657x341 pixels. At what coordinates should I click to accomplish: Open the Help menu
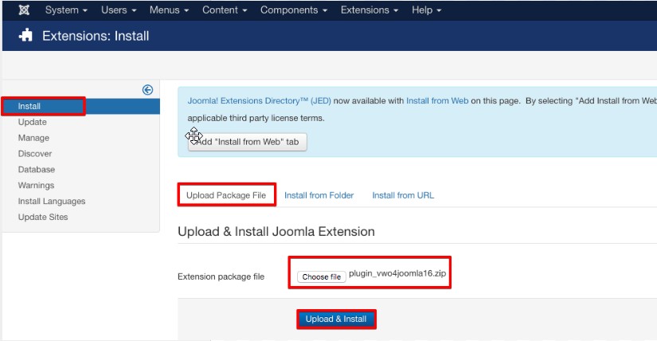[x=426, y=10]
